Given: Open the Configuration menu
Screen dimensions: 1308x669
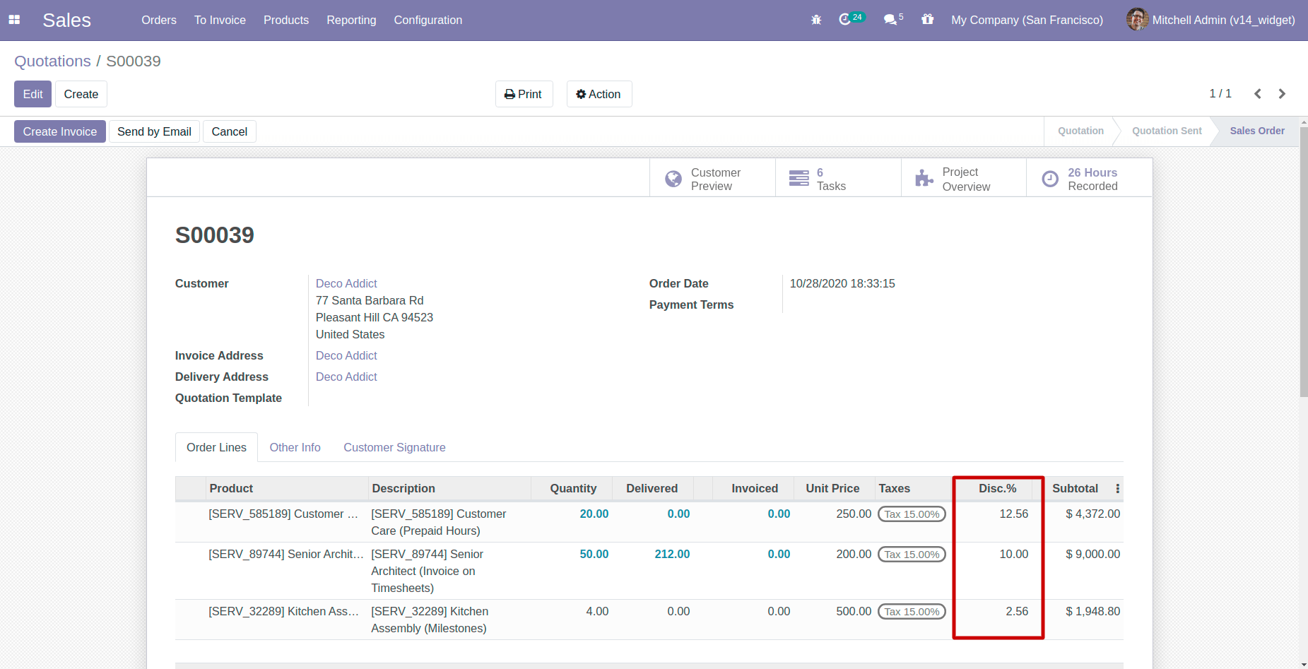Looking at the screenshot, I should (428, 20).
